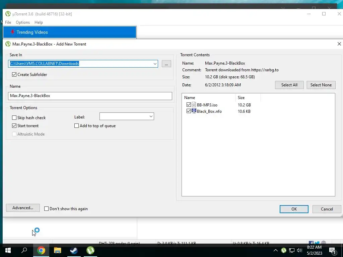Click the network icon in system tray
This screenshot has height=257, width=343.
click(292, 250)
